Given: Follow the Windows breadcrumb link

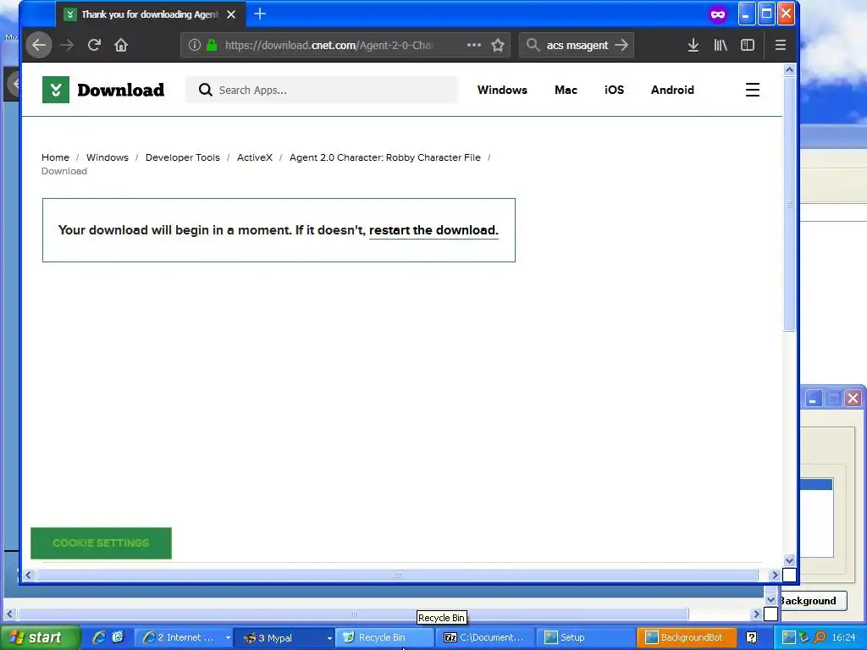Looking at the screenshot, I should click(108, 157).
